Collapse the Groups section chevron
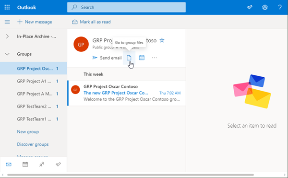Viewport: 288px width, 178px height. pyautogui.click(x=7, y=54)
